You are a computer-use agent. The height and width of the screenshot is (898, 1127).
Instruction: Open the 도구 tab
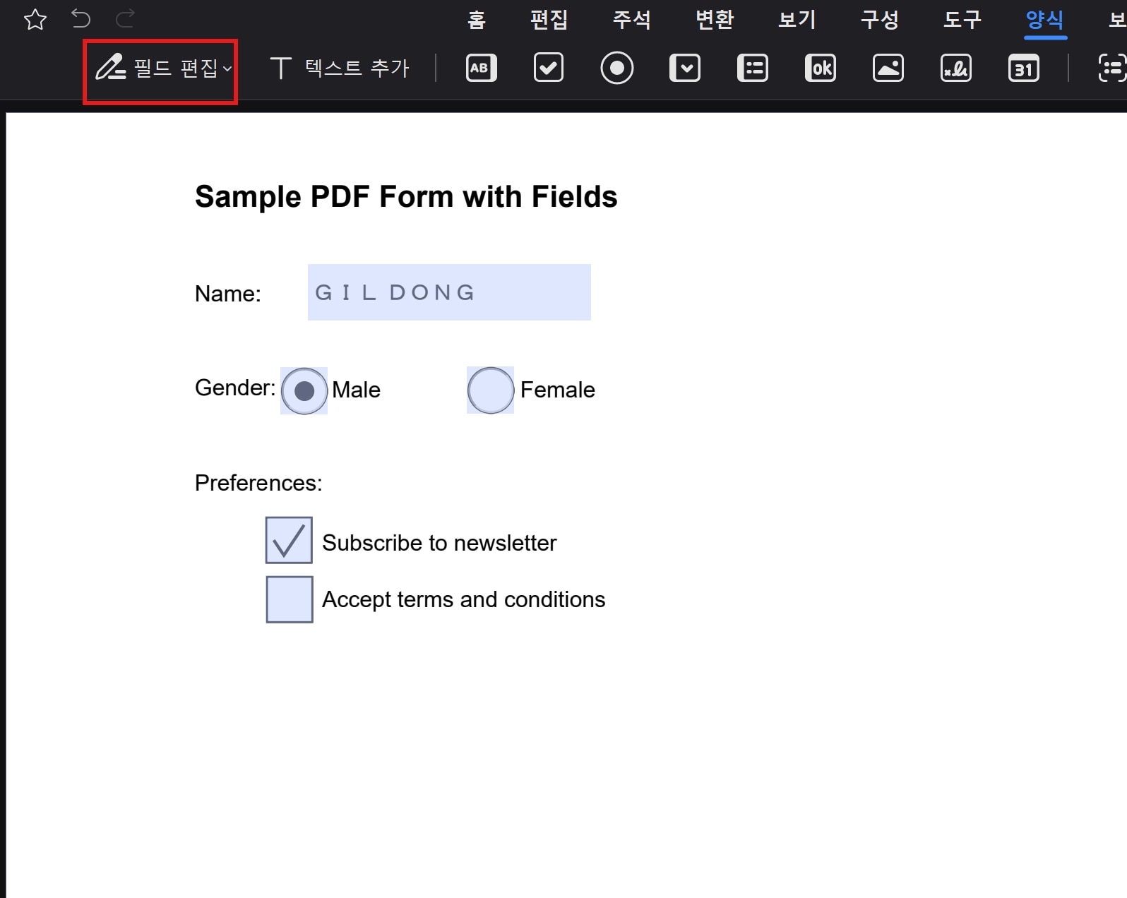point(962,19)
